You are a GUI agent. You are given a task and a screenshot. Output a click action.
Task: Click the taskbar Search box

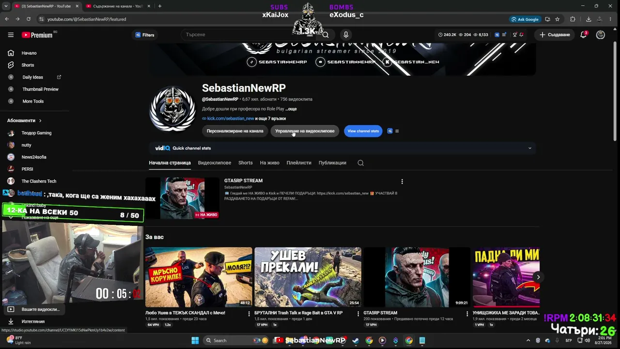236,340
